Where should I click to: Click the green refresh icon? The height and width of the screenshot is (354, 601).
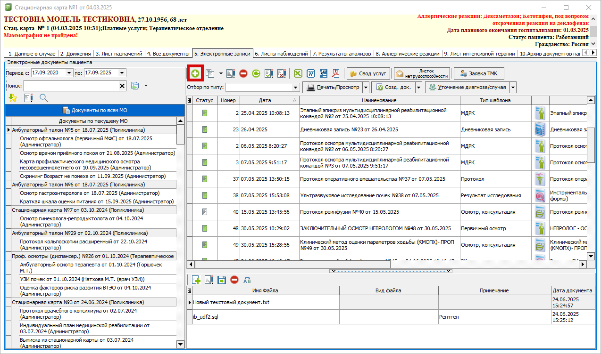pyautogui.click(x=256, y=73)
